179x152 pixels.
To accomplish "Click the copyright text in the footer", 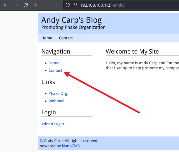I will (x=69, y=141).
